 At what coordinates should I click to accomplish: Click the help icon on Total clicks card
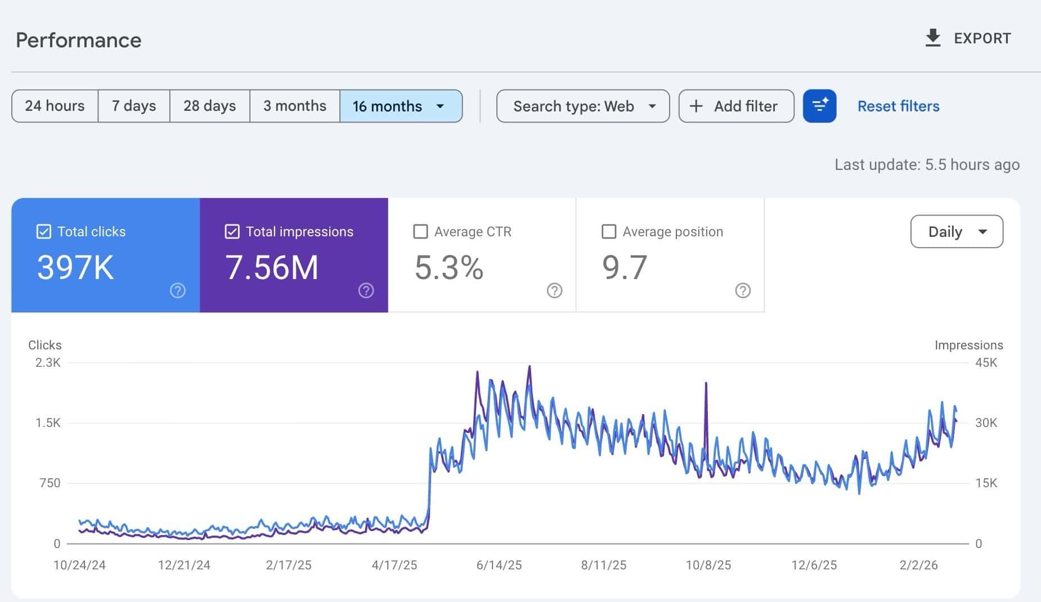coord(177,291)
